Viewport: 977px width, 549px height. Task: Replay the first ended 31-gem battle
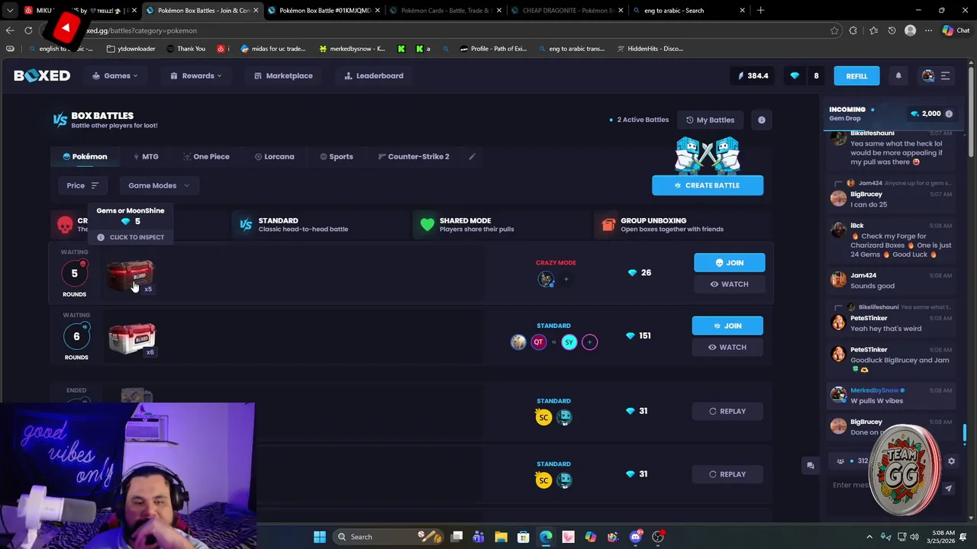pyautogui.click(x=727, y=411)
